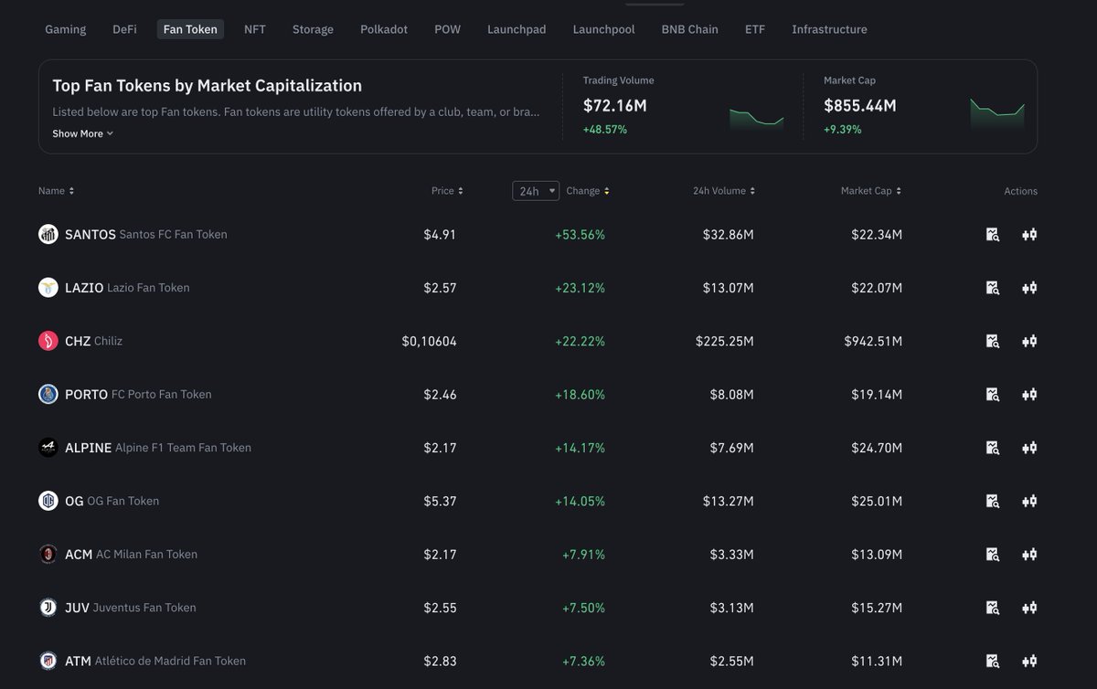Sort table by Price column
This screenshot has height=689, width=1097.
click(447, 191)
